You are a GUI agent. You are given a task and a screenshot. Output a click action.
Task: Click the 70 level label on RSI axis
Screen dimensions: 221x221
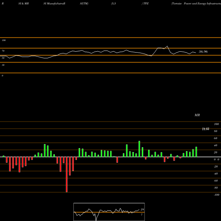pos(3,51)
